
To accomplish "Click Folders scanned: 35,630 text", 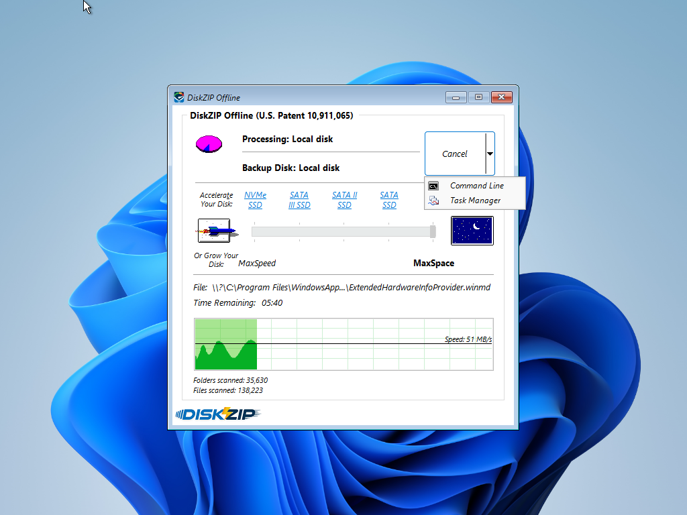I will (x=231, y=380).
